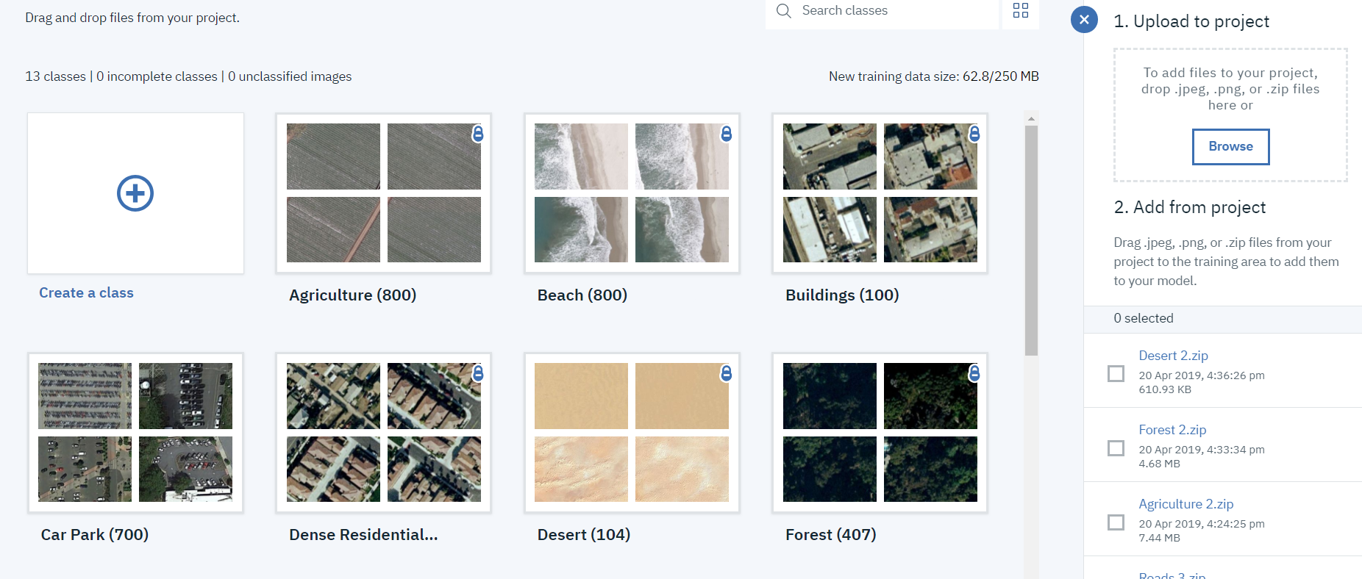Screen dimensions: 1362x579
Task: Click the lock icon on Agriculture class
Action: [478, 134]
